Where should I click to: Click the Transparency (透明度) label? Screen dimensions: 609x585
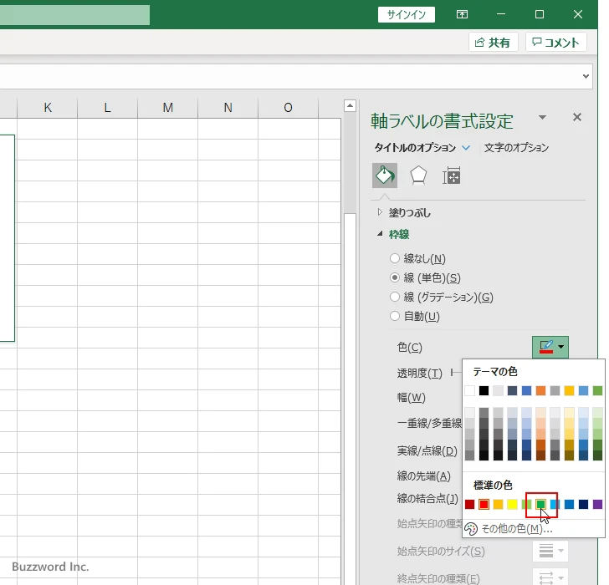pos(419,374)
